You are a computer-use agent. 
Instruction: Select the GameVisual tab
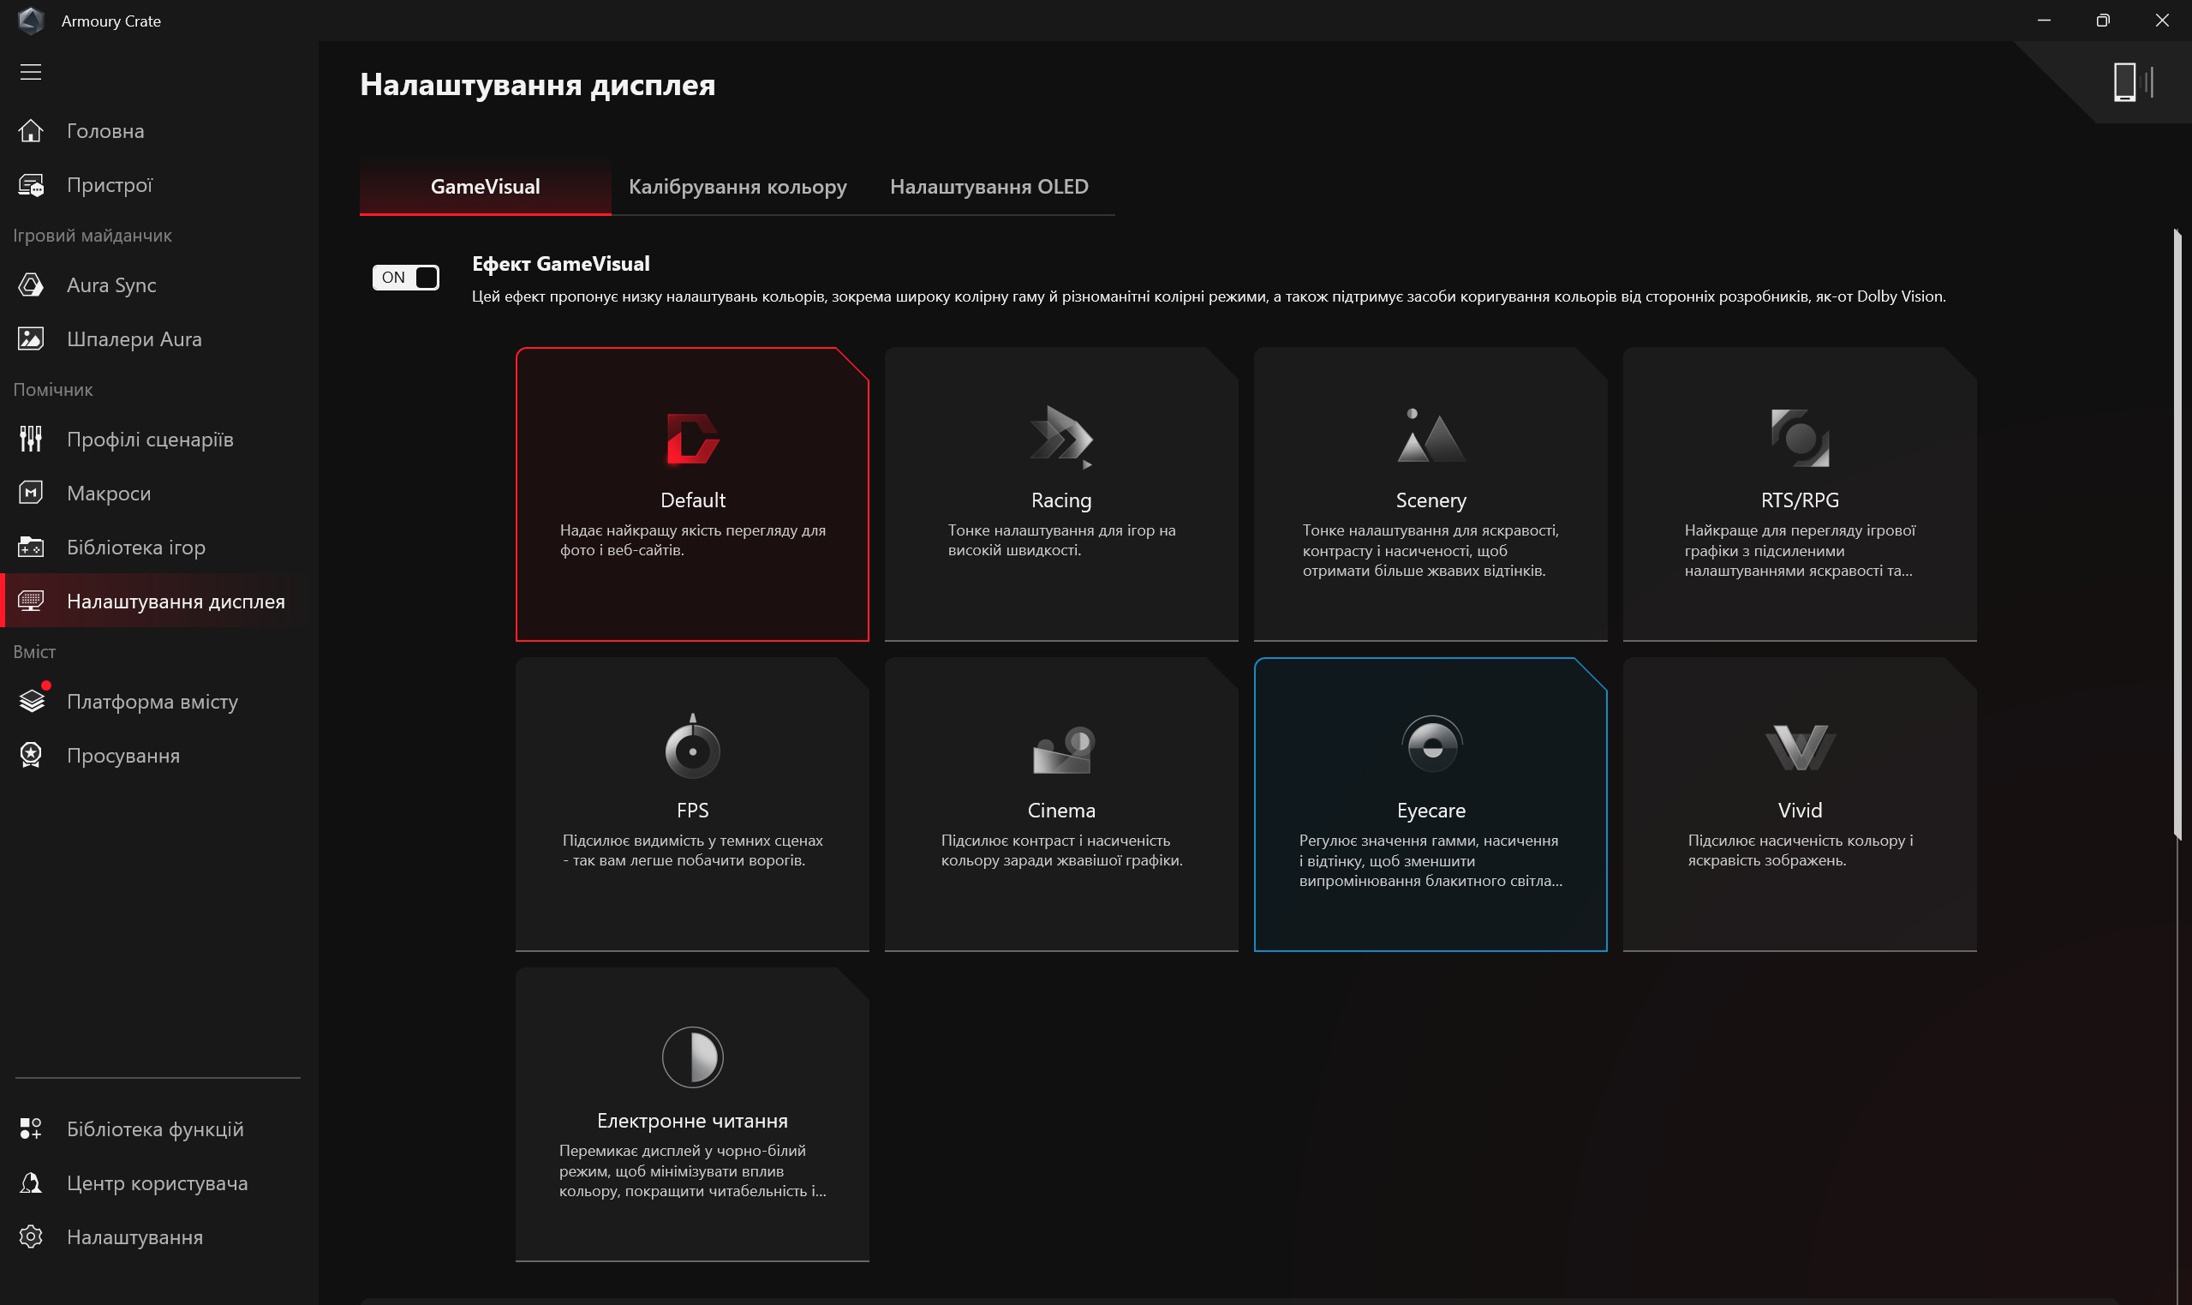[485, 187]
